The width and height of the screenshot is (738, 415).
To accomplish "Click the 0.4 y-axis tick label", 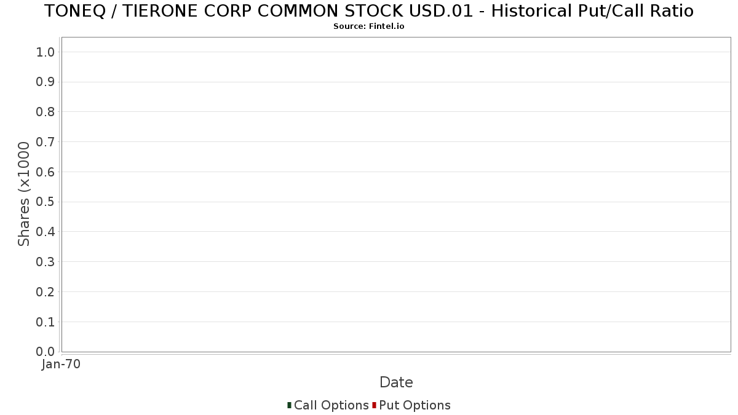I will (46, 232).
